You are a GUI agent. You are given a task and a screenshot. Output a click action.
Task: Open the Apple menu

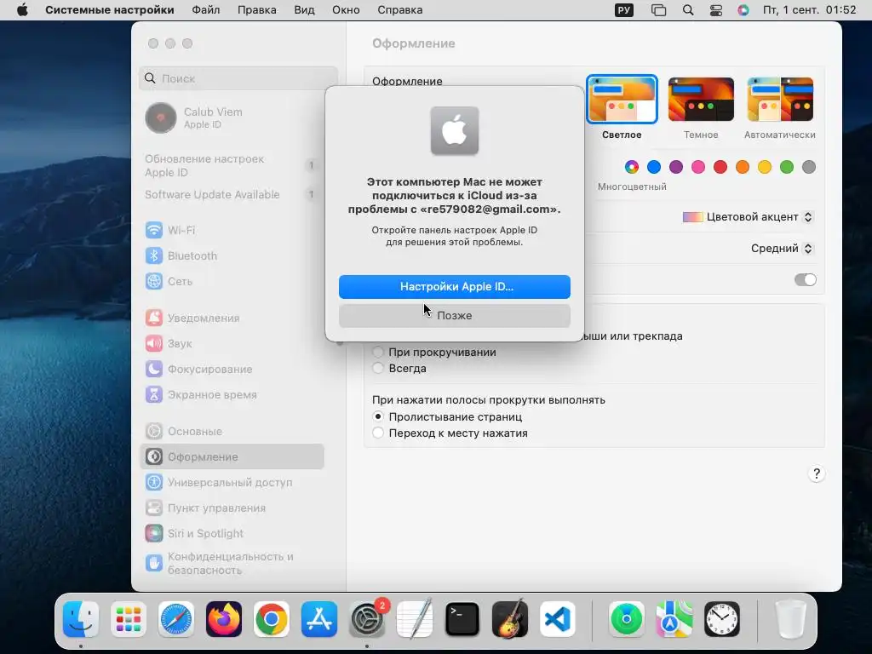point(22,10)
